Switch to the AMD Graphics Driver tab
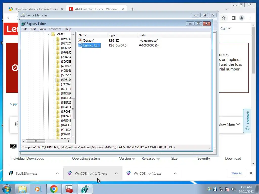This screenshot has height=194, width=259. click(x=97, y=9)
